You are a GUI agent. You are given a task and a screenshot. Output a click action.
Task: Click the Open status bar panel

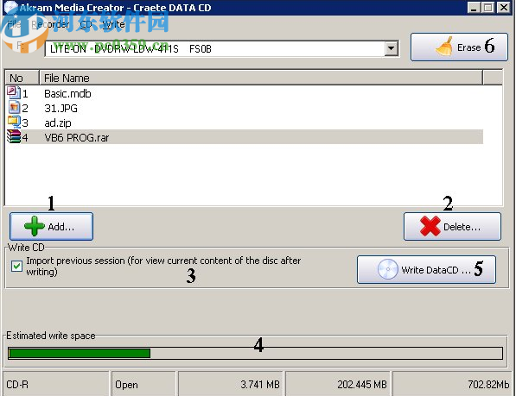point(143,384)
